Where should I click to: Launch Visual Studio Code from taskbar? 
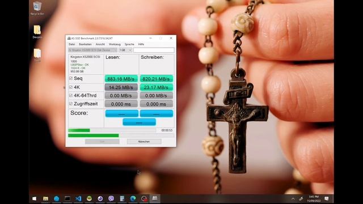pyautogui.click(x=78, y=198)
